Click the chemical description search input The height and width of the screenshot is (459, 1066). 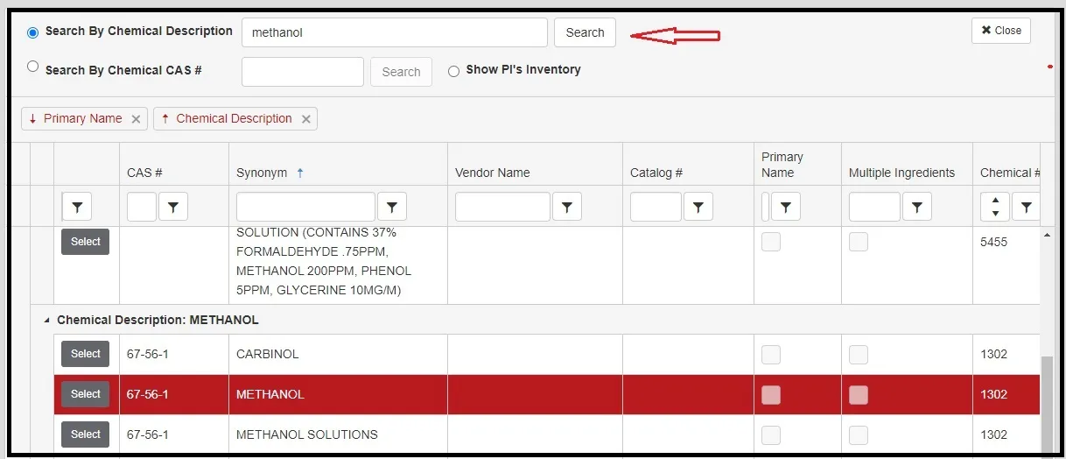coord(394,32)
